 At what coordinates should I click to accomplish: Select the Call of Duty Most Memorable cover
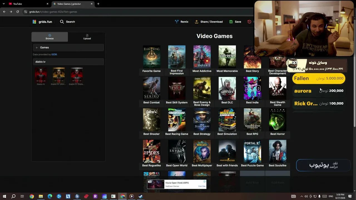point(227,57)
